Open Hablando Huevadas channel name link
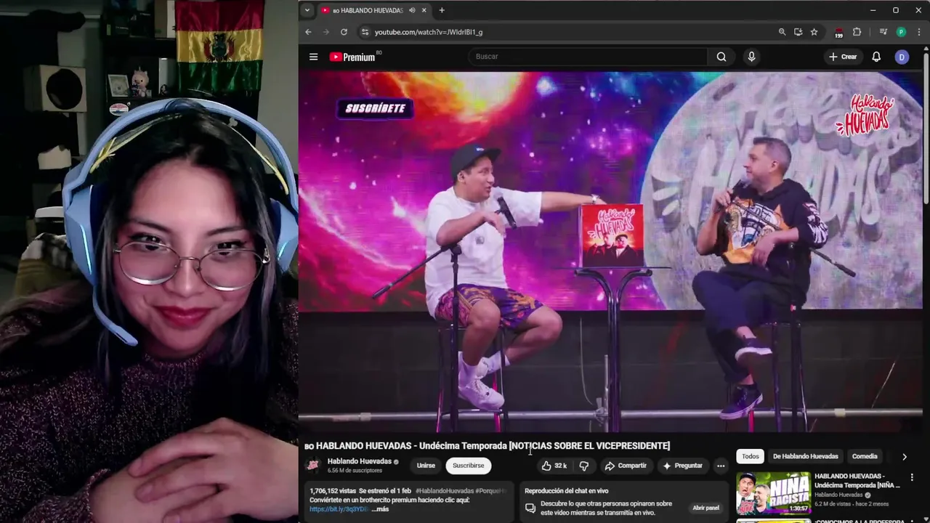Screen dimensions: 930x523 [x=360, y=461]
